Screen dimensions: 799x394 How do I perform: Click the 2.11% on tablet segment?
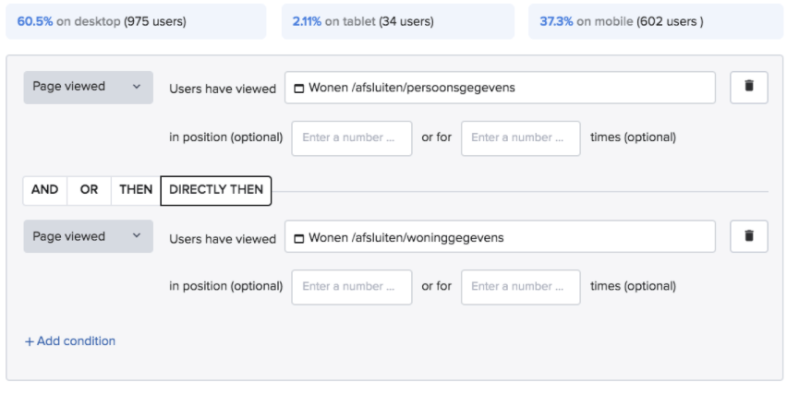[397, 21]
